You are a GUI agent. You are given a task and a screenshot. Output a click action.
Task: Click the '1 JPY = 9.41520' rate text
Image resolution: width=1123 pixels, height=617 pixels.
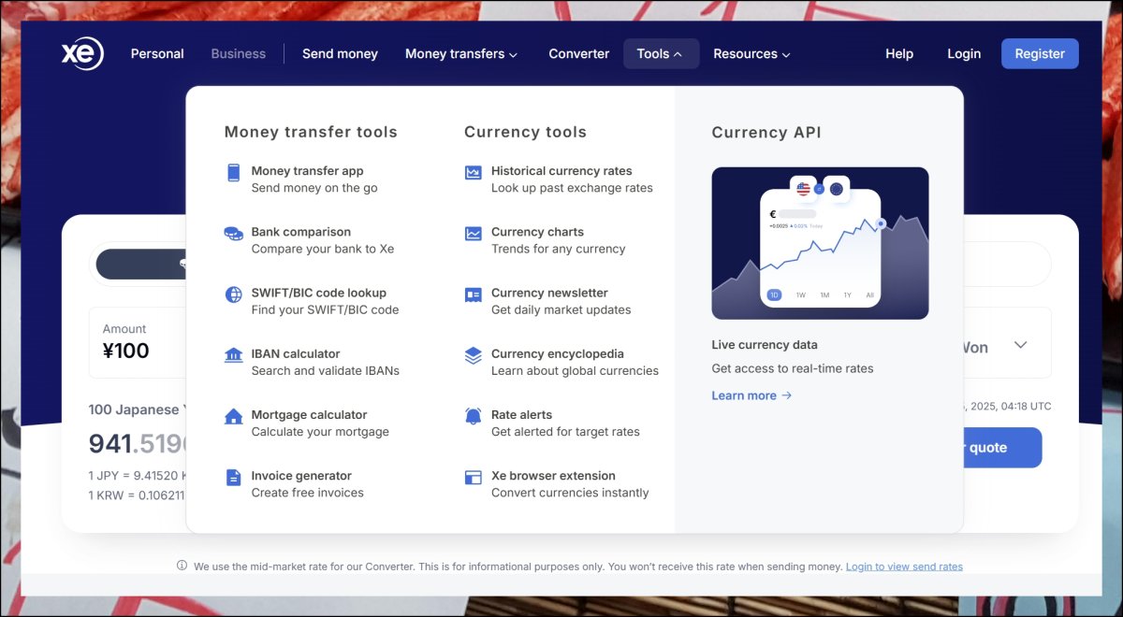click(137, 475)
